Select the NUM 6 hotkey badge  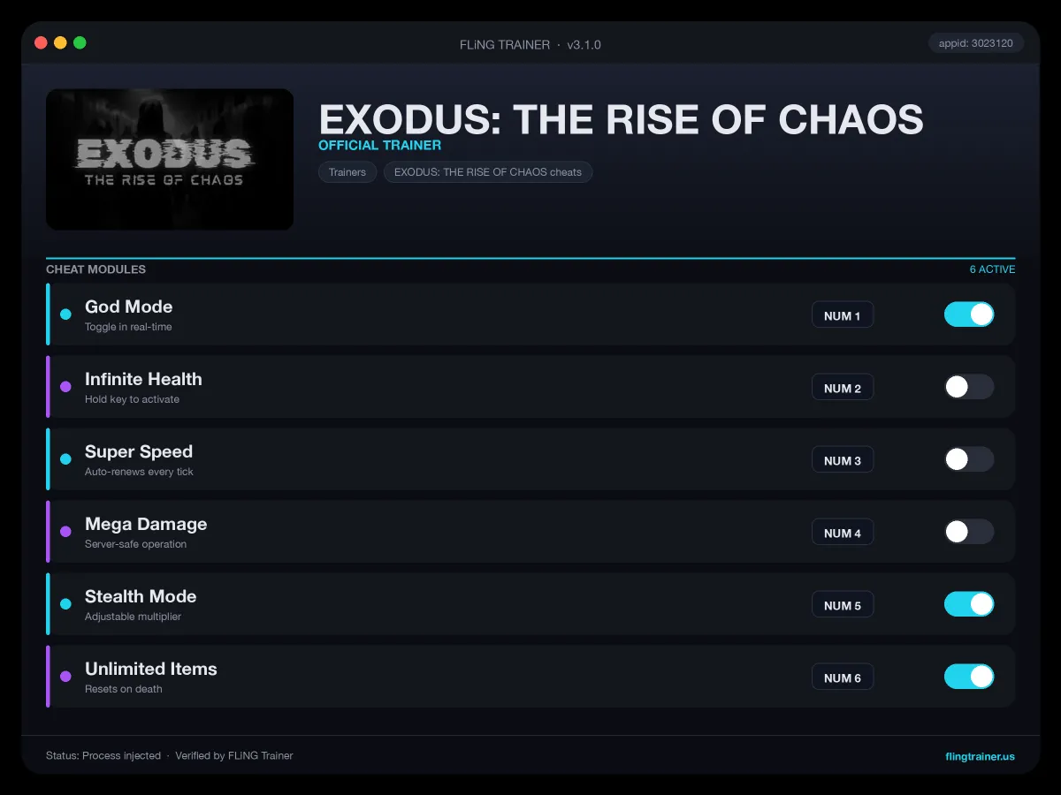(x=843, y=678)
